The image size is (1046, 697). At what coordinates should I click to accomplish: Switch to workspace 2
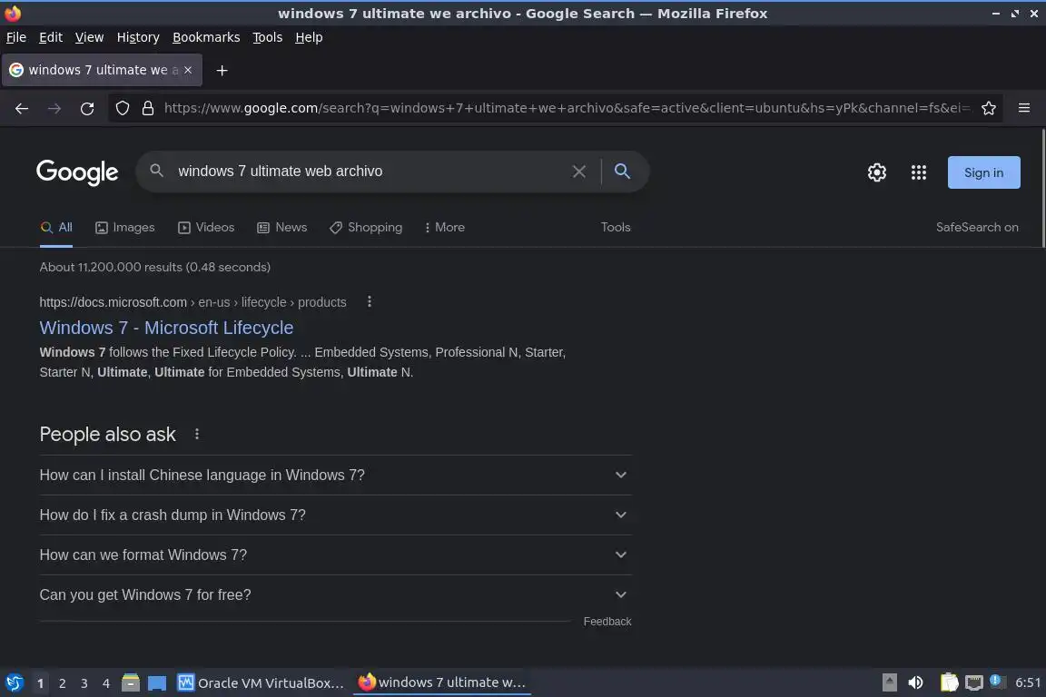(x=62, y=683)
